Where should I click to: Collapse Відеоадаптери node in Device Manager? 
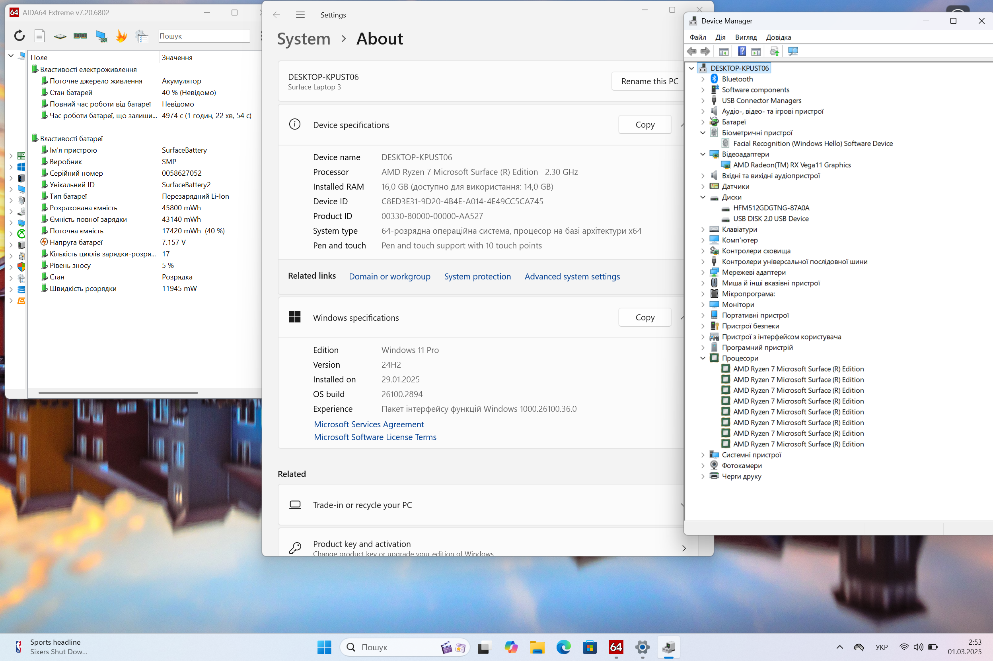(703, 154)
